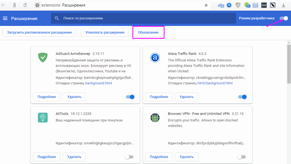This screenshot has height=164, width=291.
Task: Click the address bar showing extensions
Action: [123, 5]
